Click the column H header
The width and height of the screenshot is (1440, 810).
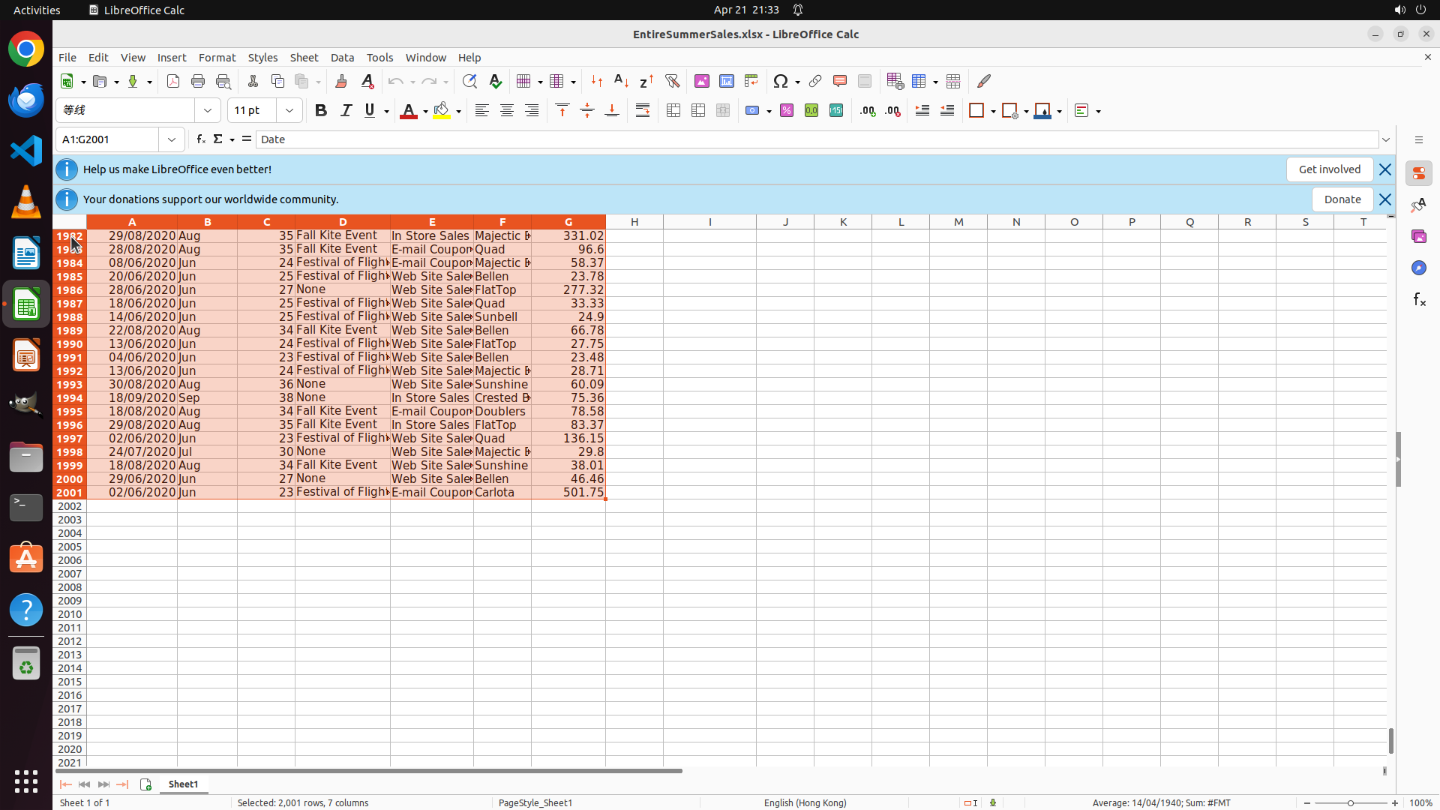(x=634, y=222)
